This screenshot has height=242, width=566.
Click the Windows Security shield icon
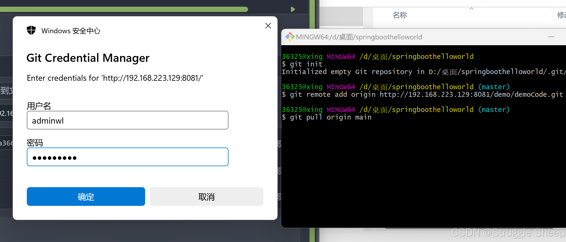[x=31, y=30]
